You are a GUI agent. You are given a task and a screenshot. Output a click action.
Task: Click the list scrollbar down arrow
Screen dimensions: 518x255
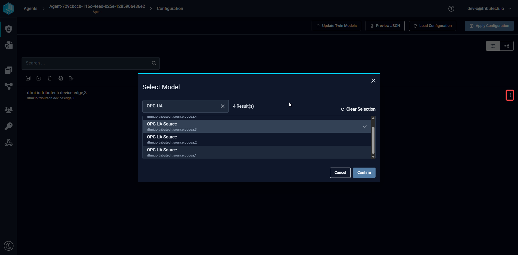373,157
